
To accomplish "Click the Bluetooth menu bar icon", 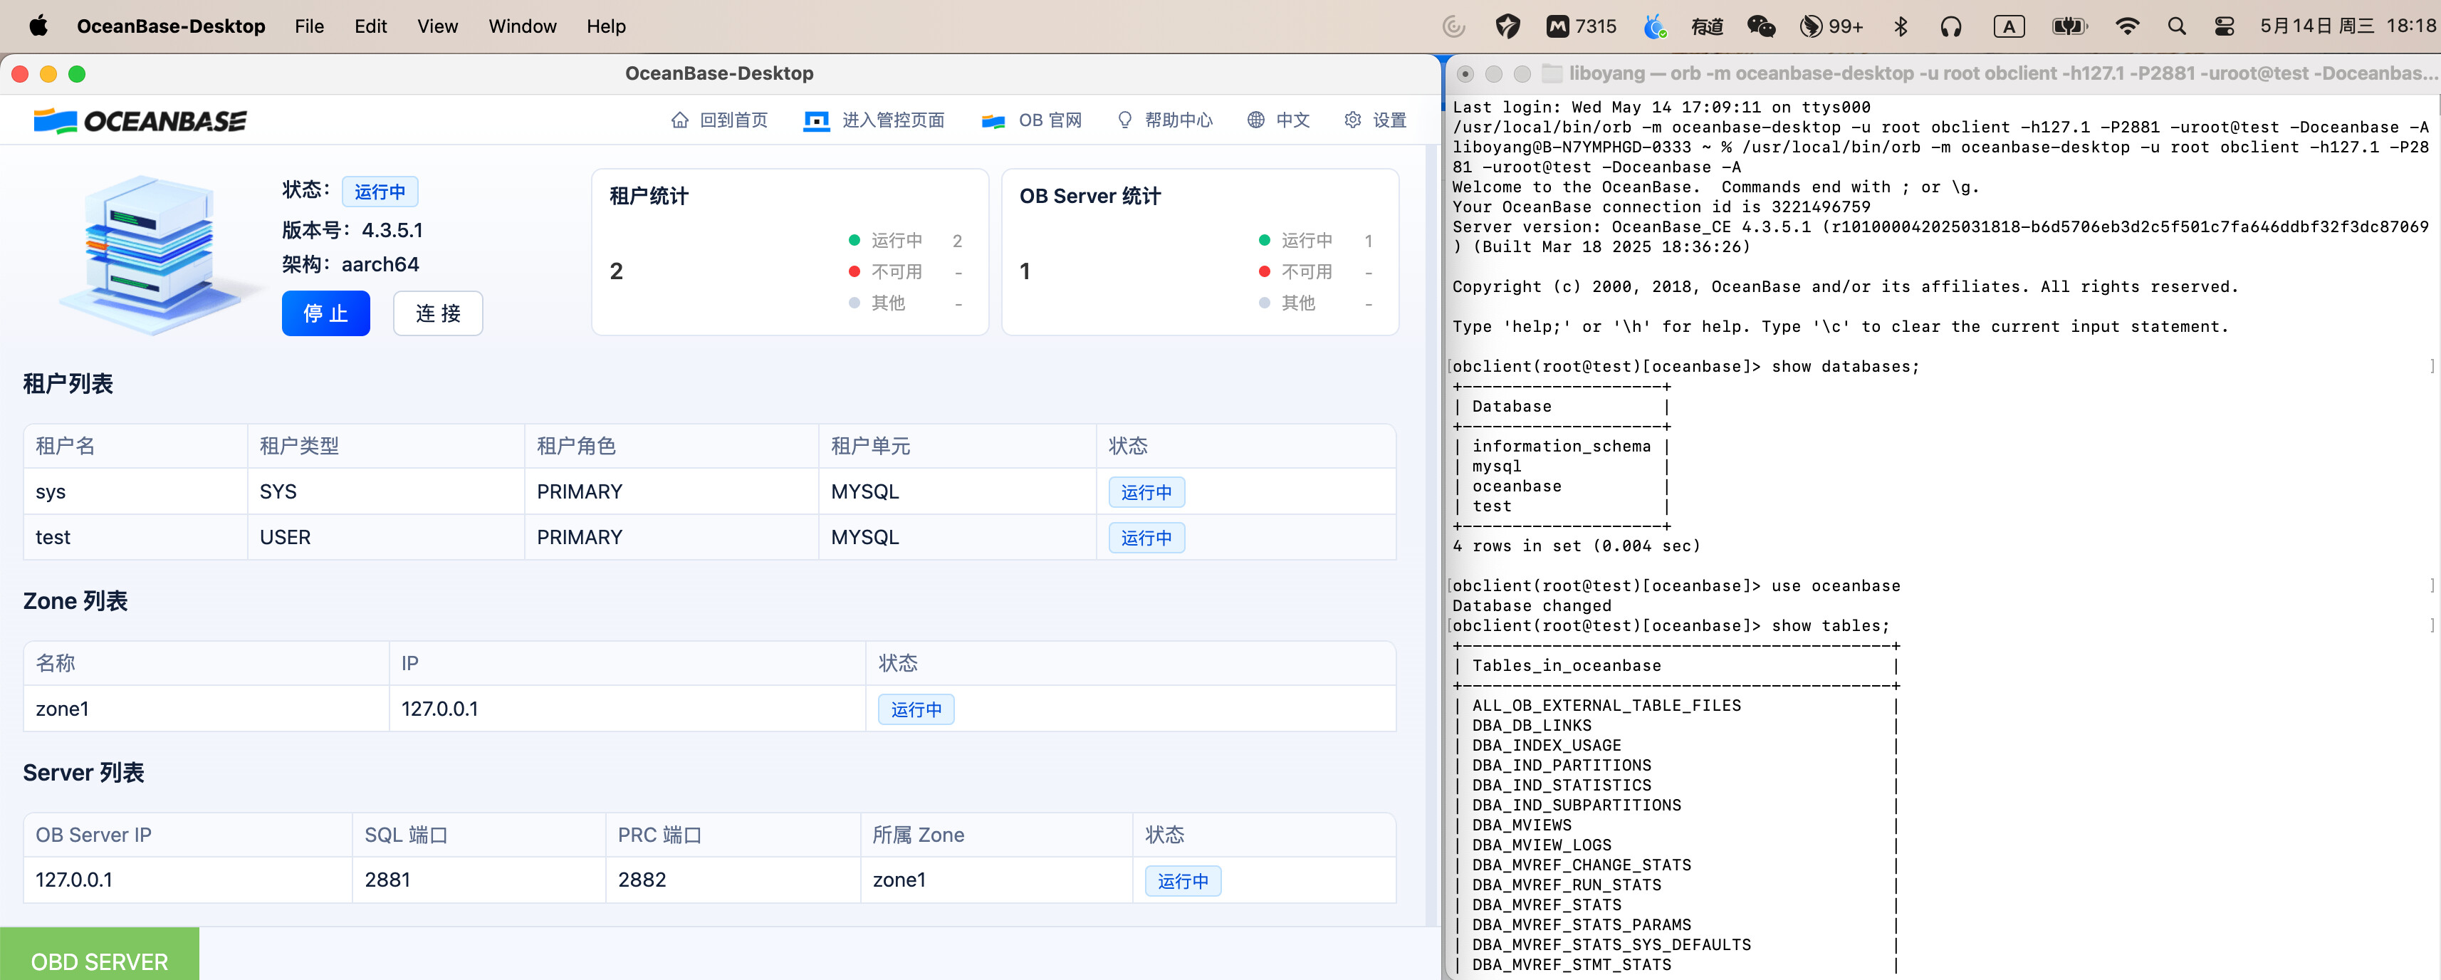I will point(1900,26).
